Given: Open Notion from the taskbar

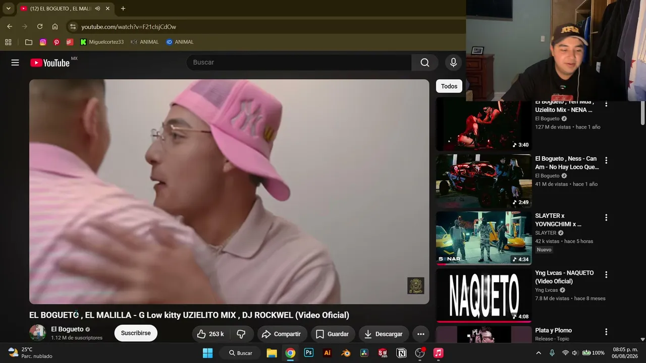Looking at the screenshot, I should click(x=401, y=353).
